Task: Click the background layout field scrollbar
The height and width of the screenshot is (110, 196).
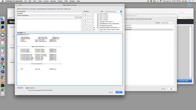Action: (191, 52)
